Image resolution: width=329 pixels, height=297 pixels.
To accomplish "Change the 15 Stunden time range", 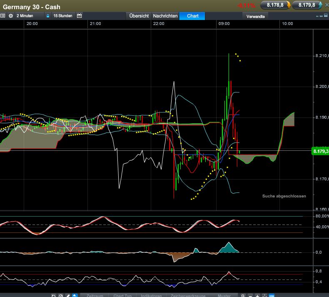I will click(x=63, y=16).
